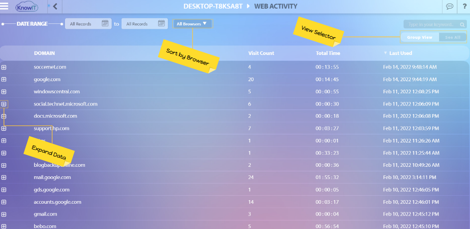Click total time 00 : 33 : 23
Screen dimensions: 470x229
[327, 153]
